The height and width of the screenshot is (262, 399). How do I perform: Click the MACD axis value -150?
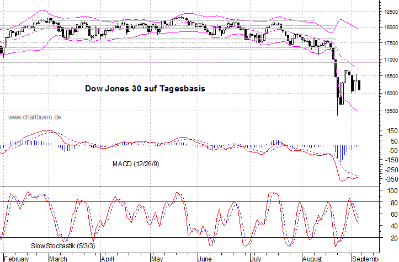(391, 160)
